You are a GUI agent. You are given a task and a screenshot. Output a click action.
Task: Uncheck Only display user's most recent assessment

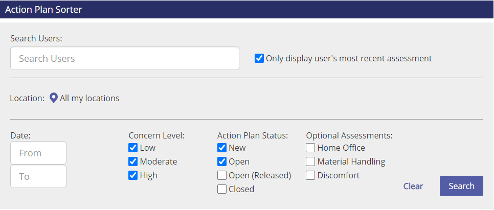[x=259, y=59]
